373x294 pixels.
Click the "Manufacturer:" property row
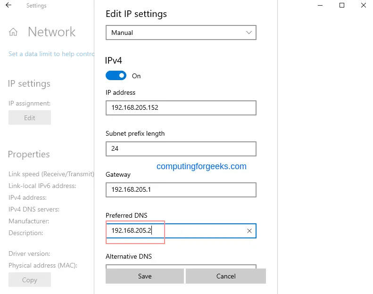pyautogui.click(x=29, y=221)
